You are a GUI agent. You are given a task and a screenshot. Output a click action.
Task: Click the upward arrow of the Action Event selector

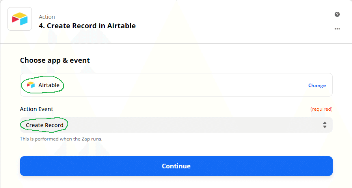pyautogui.click(x=325, y=123)
